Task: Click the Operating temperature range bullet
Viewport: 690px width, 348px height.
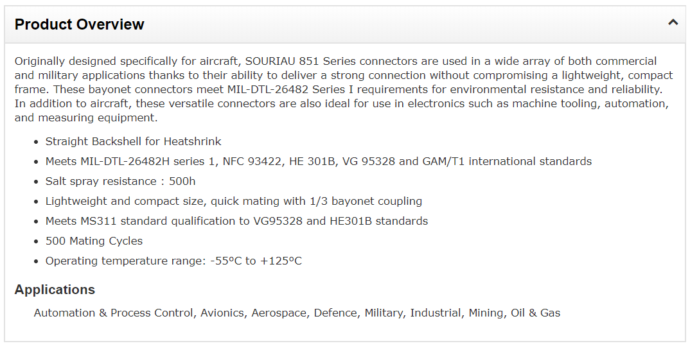Action: pyautogui.click(x=174, y=261)
